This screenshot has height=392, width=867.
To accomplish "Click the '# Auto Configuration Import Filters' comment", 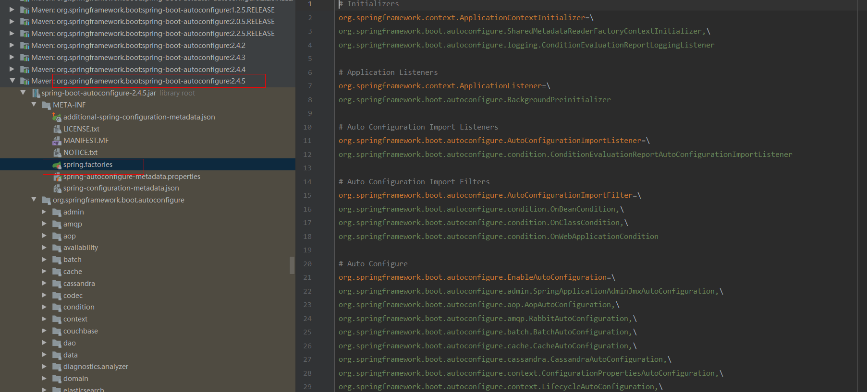I will click(x=414, y=181).
